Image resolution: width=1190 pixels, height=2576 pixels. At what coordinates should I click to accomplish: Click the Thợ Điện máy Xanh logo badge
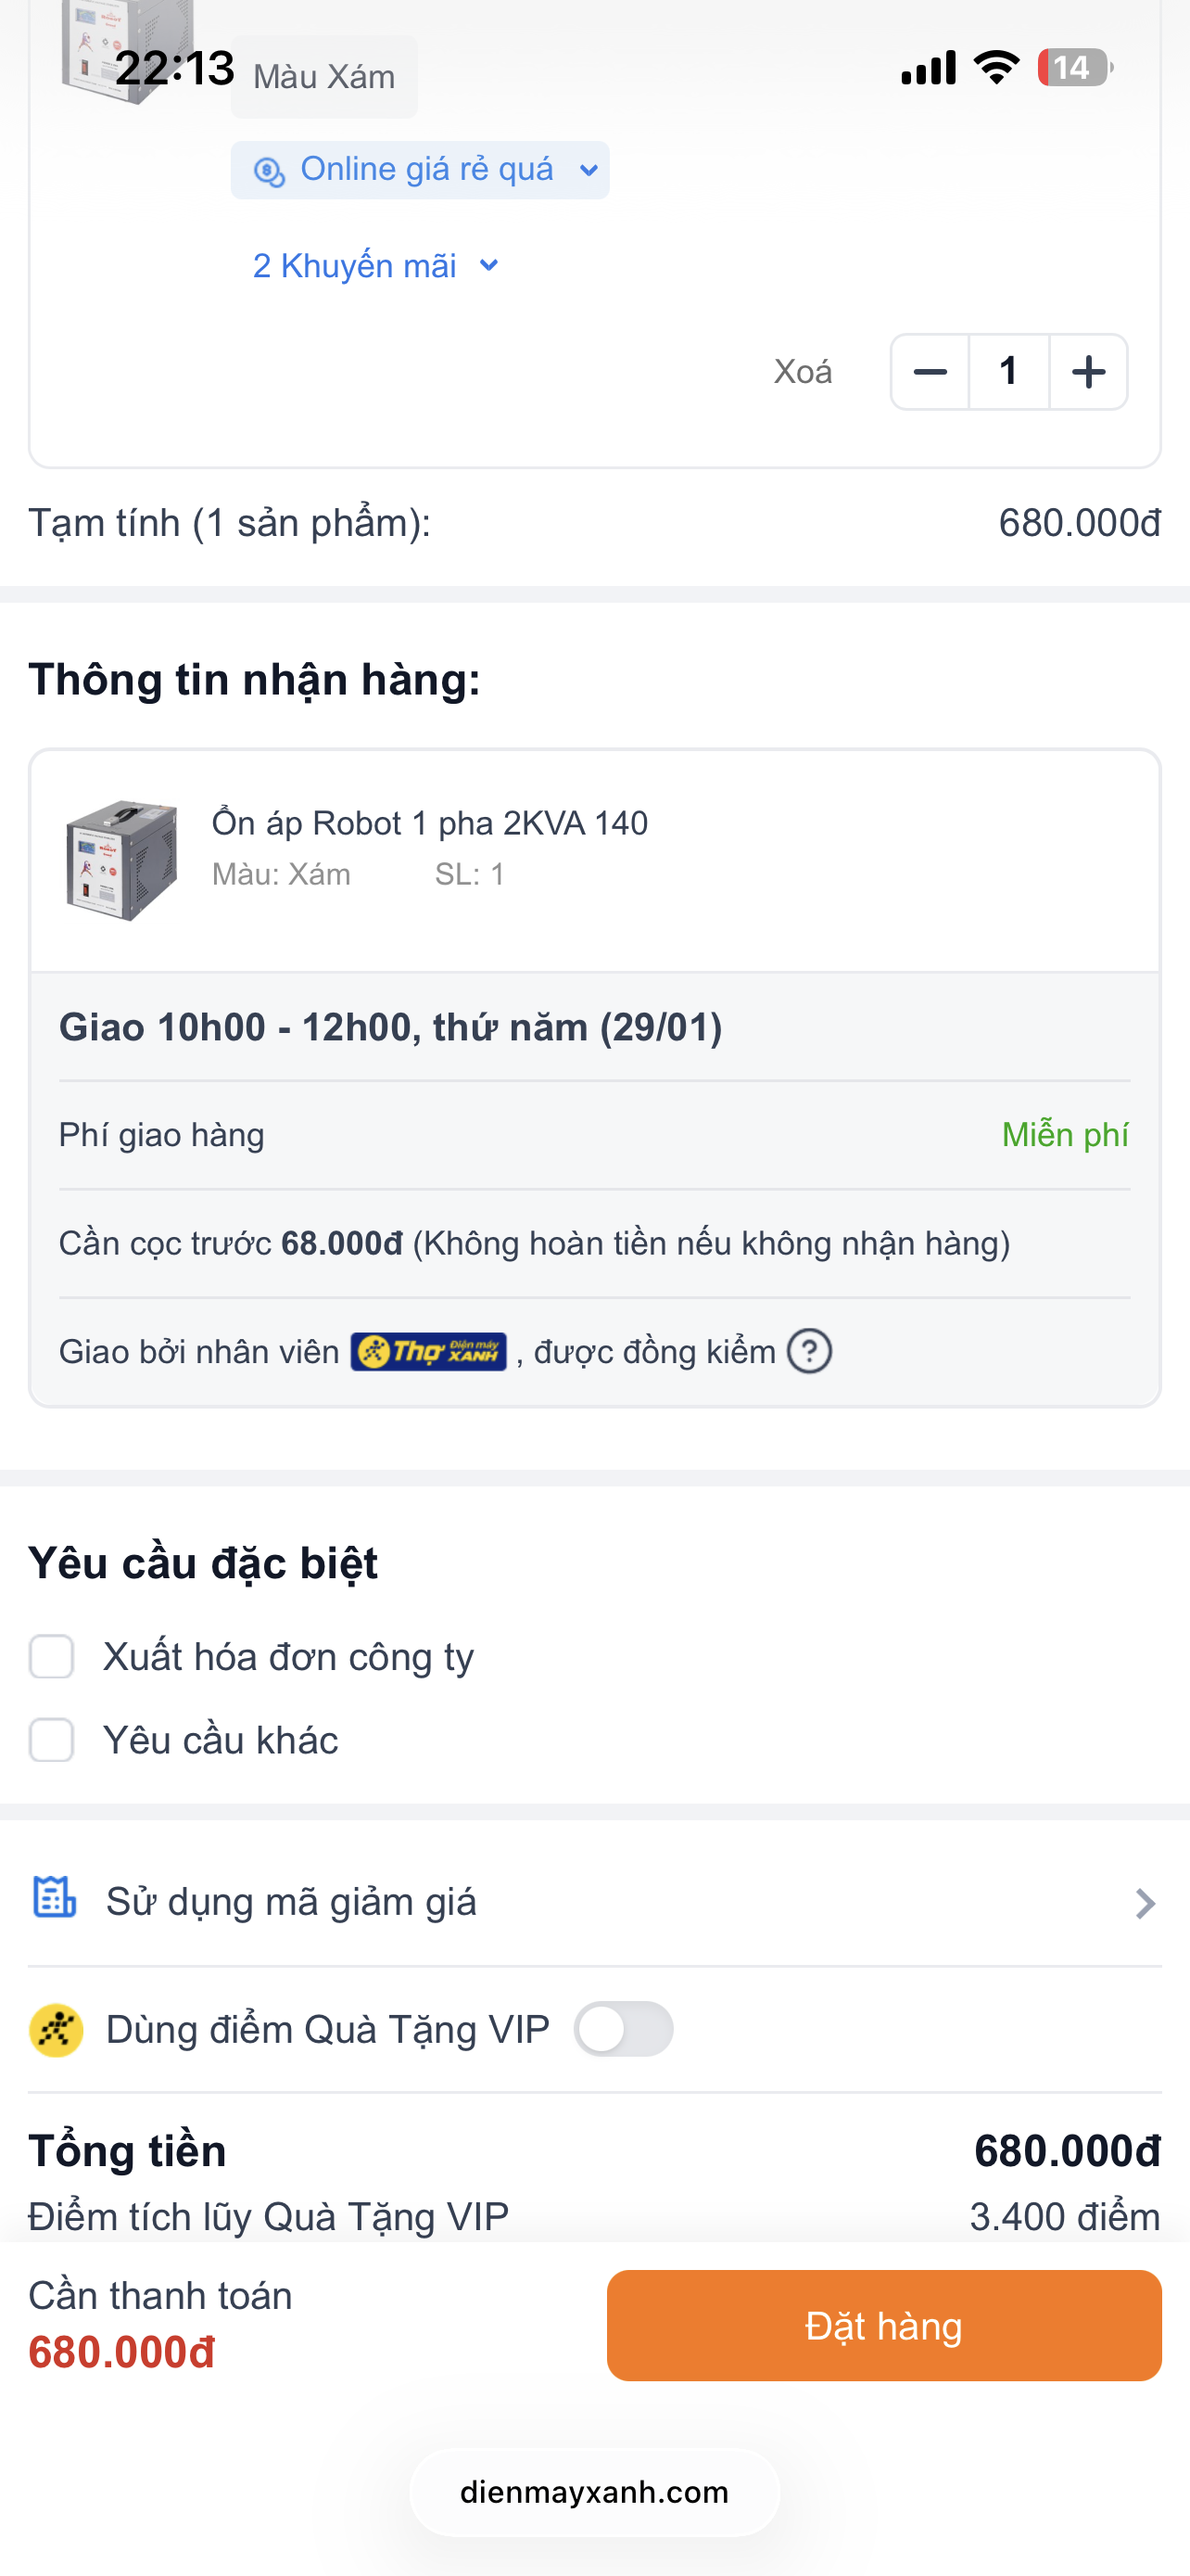[427, 1352]
